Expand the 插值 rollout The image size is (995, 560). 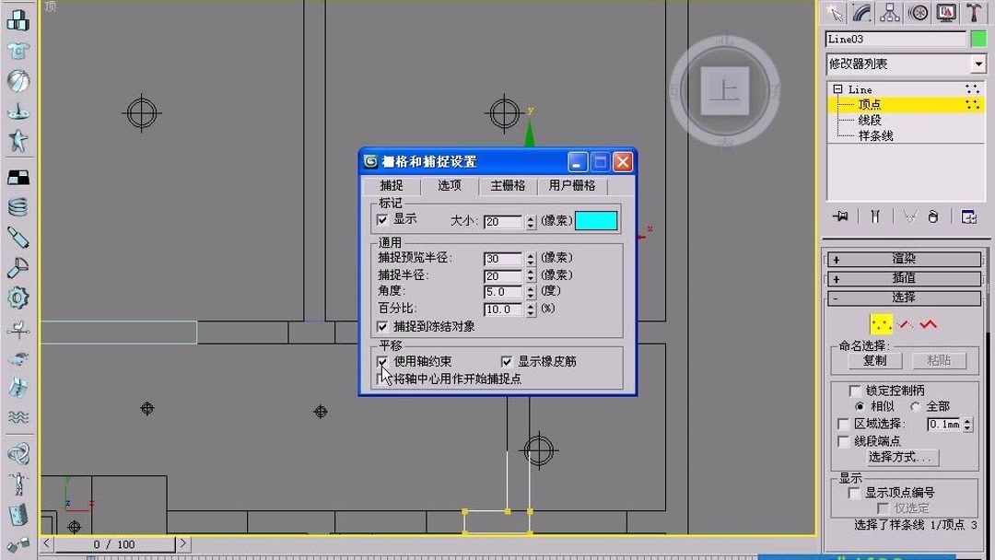click(x=903, y=278)
